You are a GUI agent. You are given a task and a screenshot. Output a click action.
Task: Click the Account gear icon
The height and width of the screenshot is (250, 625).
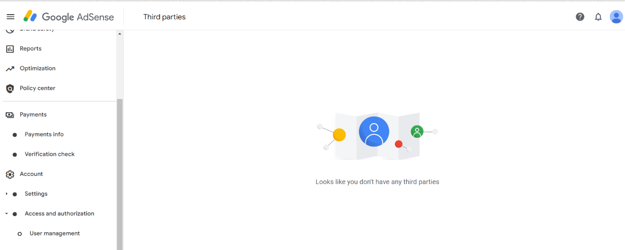click(10, 175)
